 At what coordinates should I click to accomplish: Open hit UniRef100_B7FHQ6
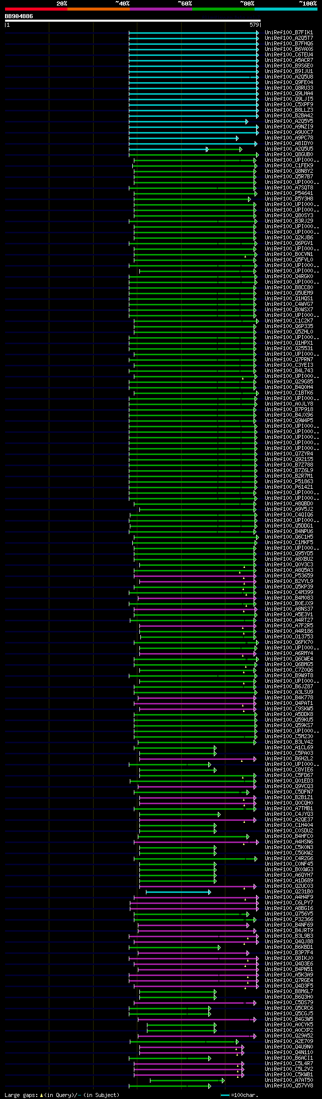coord(289,43)
